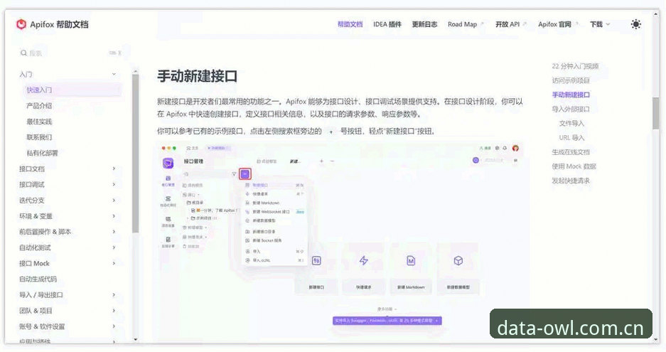
Task: Visit the Apifox 官网 link
Action: click(554, 24)
